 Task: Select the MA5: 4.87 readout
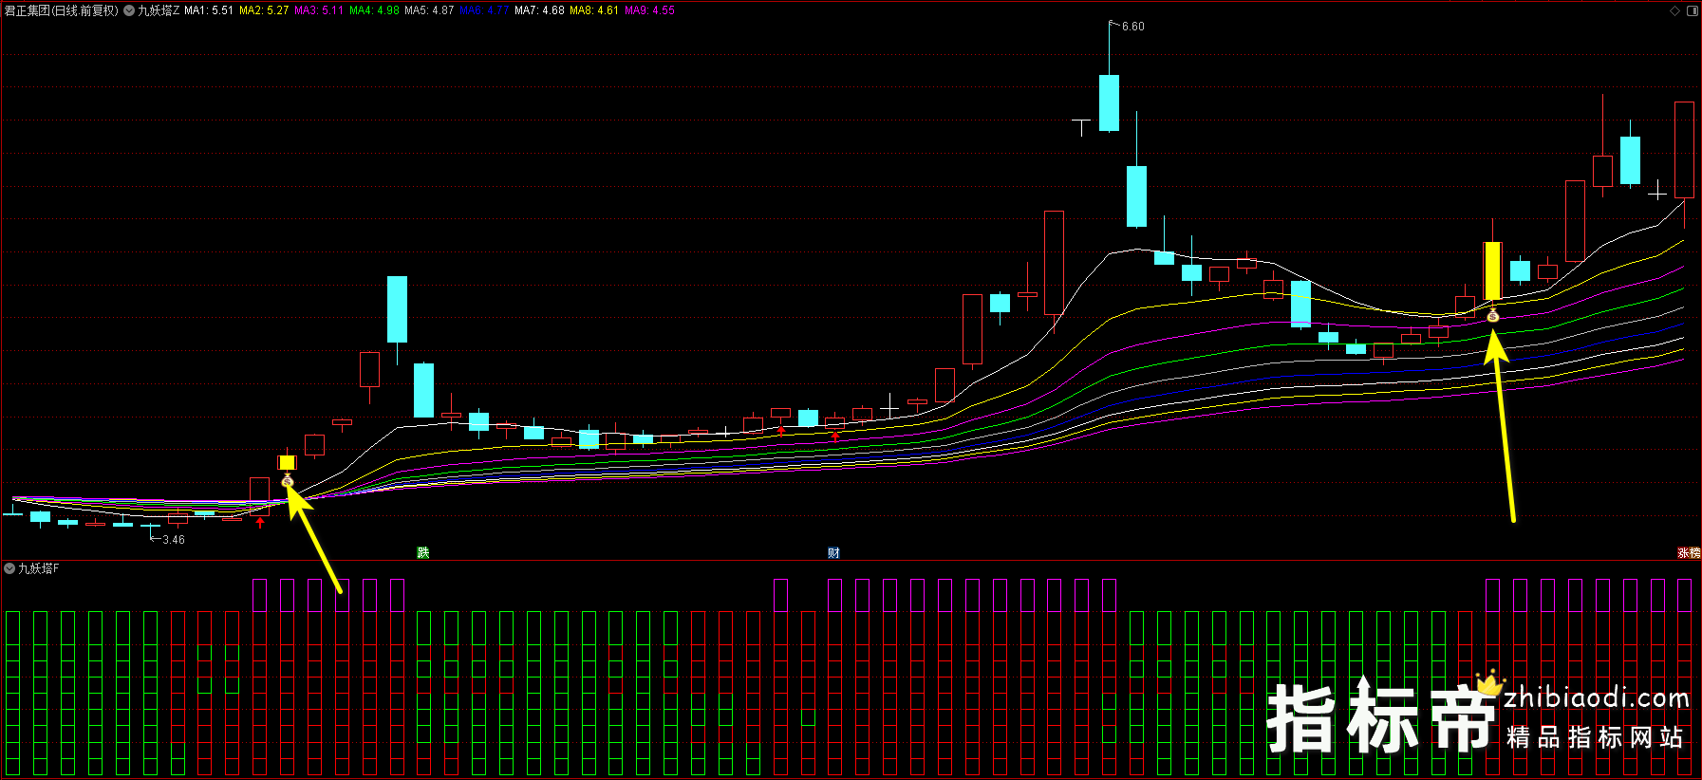[429, 10]
